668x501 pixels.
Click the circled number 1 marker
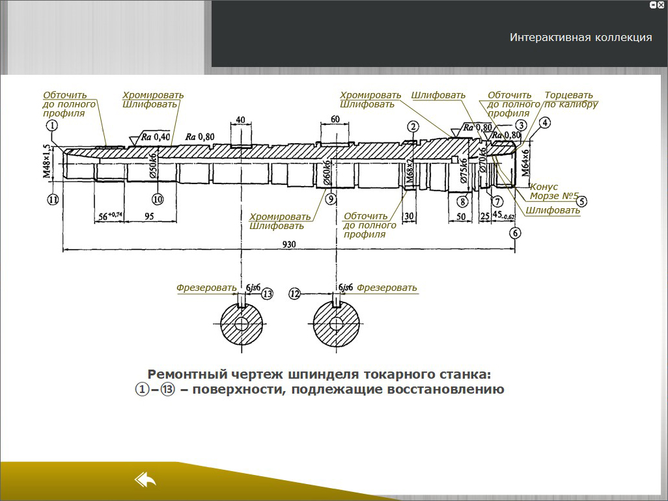click(x=52, y=126)
